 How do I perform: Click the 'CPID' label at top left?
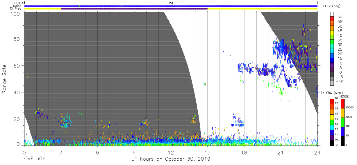(x=18, y=3)
